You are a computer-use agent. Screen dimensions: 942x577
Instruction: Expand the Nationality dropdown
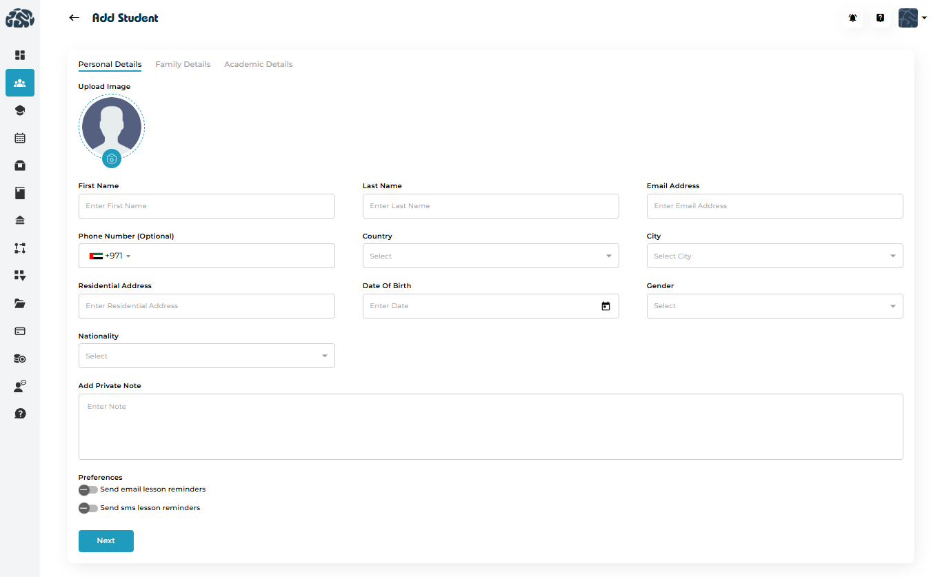tap(206, 356)
